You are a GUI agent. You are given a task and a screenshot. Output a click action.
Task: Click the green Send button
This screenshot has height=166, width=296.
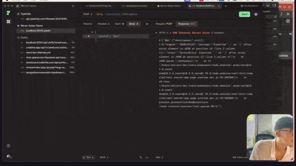point(244,14)
